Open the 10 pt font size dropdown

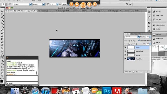coord(57,4)
